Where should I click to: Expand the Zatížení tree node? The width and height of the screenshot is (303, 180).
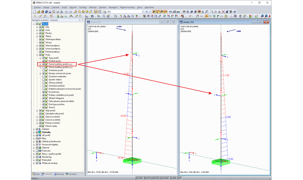(34, 129)
